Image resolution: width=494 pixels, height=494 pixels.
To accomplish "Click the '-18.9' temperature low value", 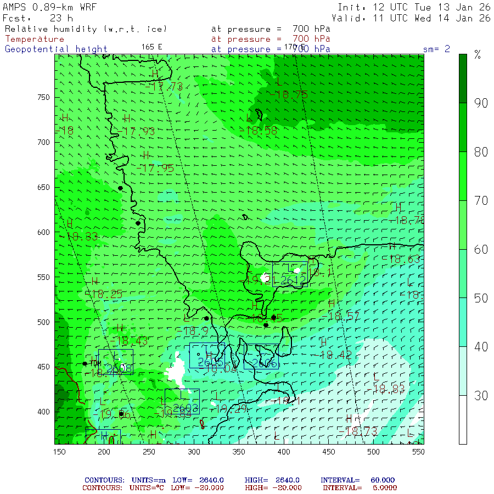I will (193, 331).
